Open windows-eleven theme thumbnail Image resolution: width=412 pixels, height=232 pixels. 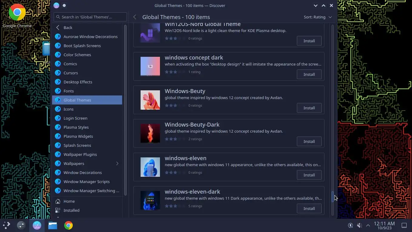click(x=150, y=167)
